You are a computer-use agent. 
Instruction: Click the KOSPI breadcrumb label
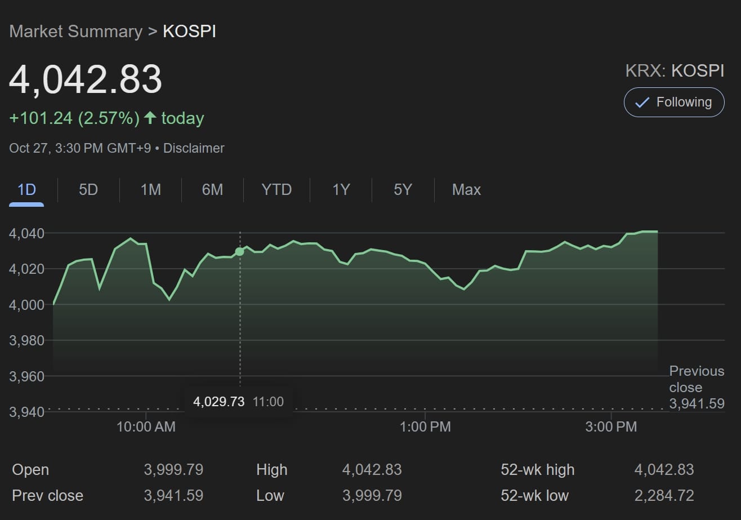point(190,32)
